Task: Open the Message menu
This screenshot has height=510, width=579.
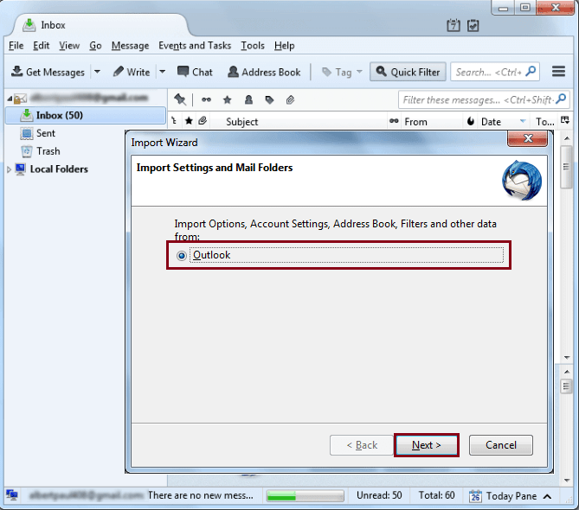Action: pyautogui.click(x=131, y=46)
